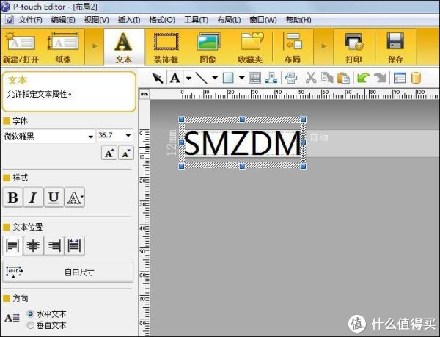Click the 图像 image ribbon icon
This screenshot has height=337, width=440.
click(x=208, y=47)
